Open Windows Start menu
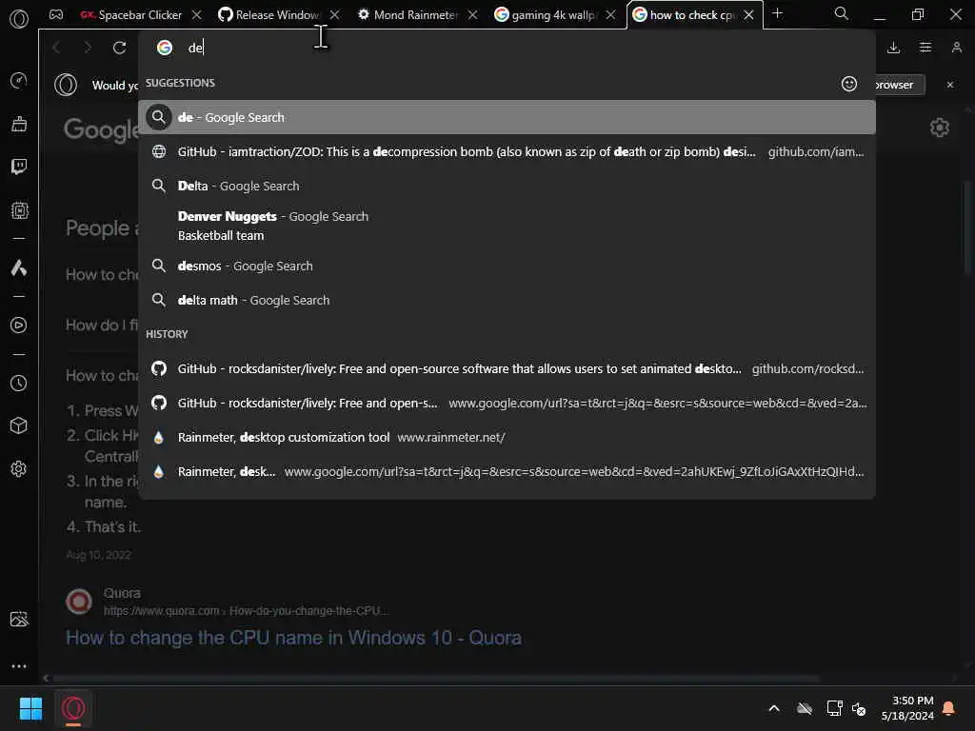 point(30,708)
